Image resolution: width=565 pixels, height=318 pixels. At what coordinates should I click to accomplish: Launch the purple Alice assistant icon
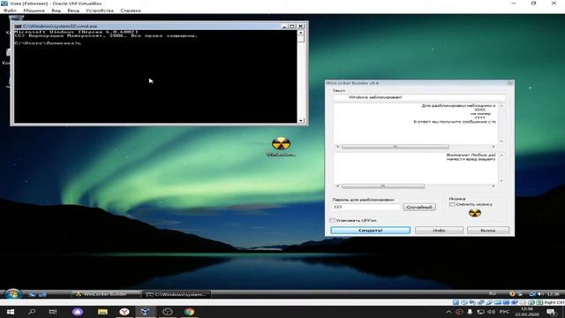coord(78,312)
